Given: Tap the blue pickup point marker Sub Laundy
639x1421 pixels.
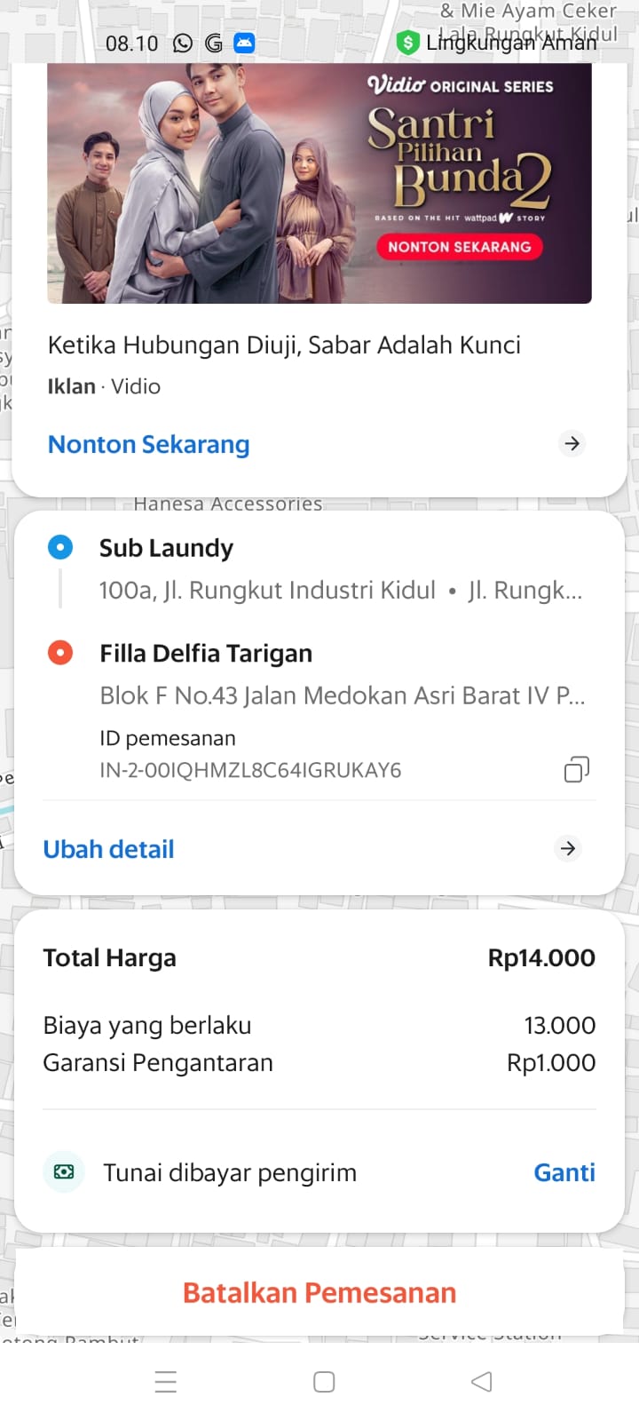Looking at the screenshot, I should [60, 547].
